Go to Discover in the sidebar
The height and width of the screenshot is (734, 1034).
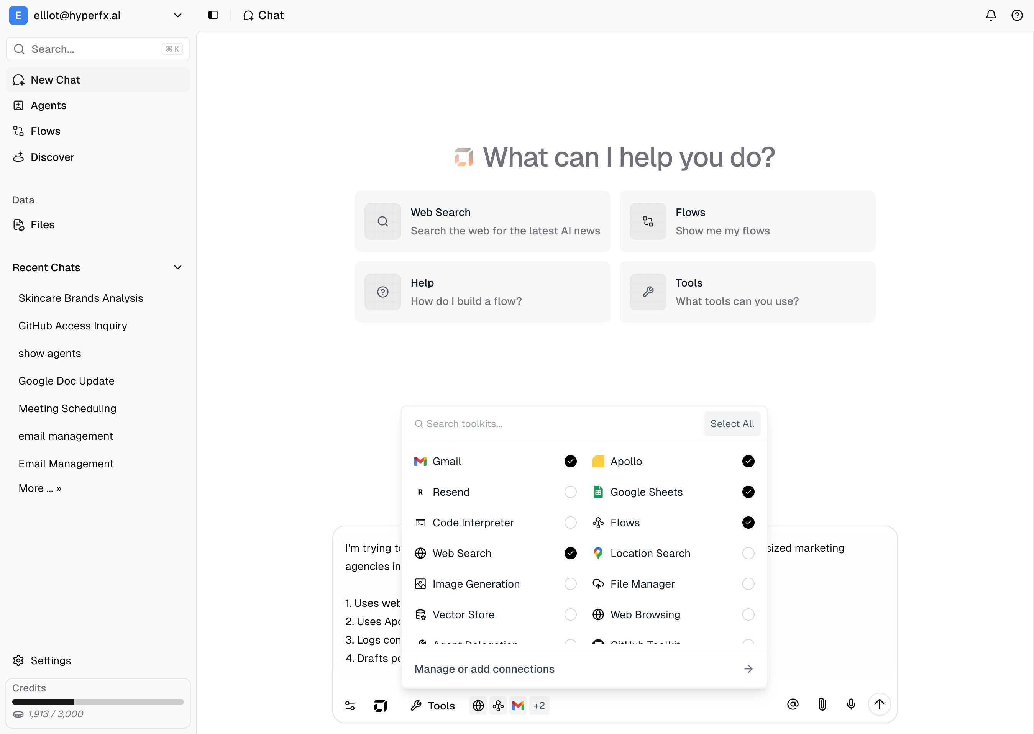coord(52,157)
